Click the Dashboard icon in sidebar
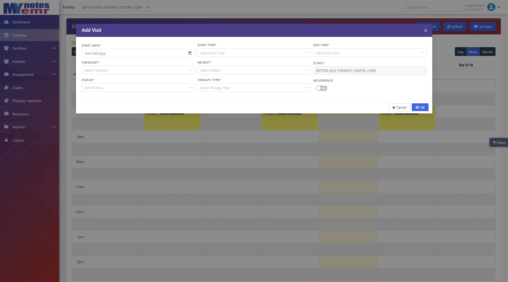This screenshot has width=508, height=282. pyautogui.click(x=6, y=22)
